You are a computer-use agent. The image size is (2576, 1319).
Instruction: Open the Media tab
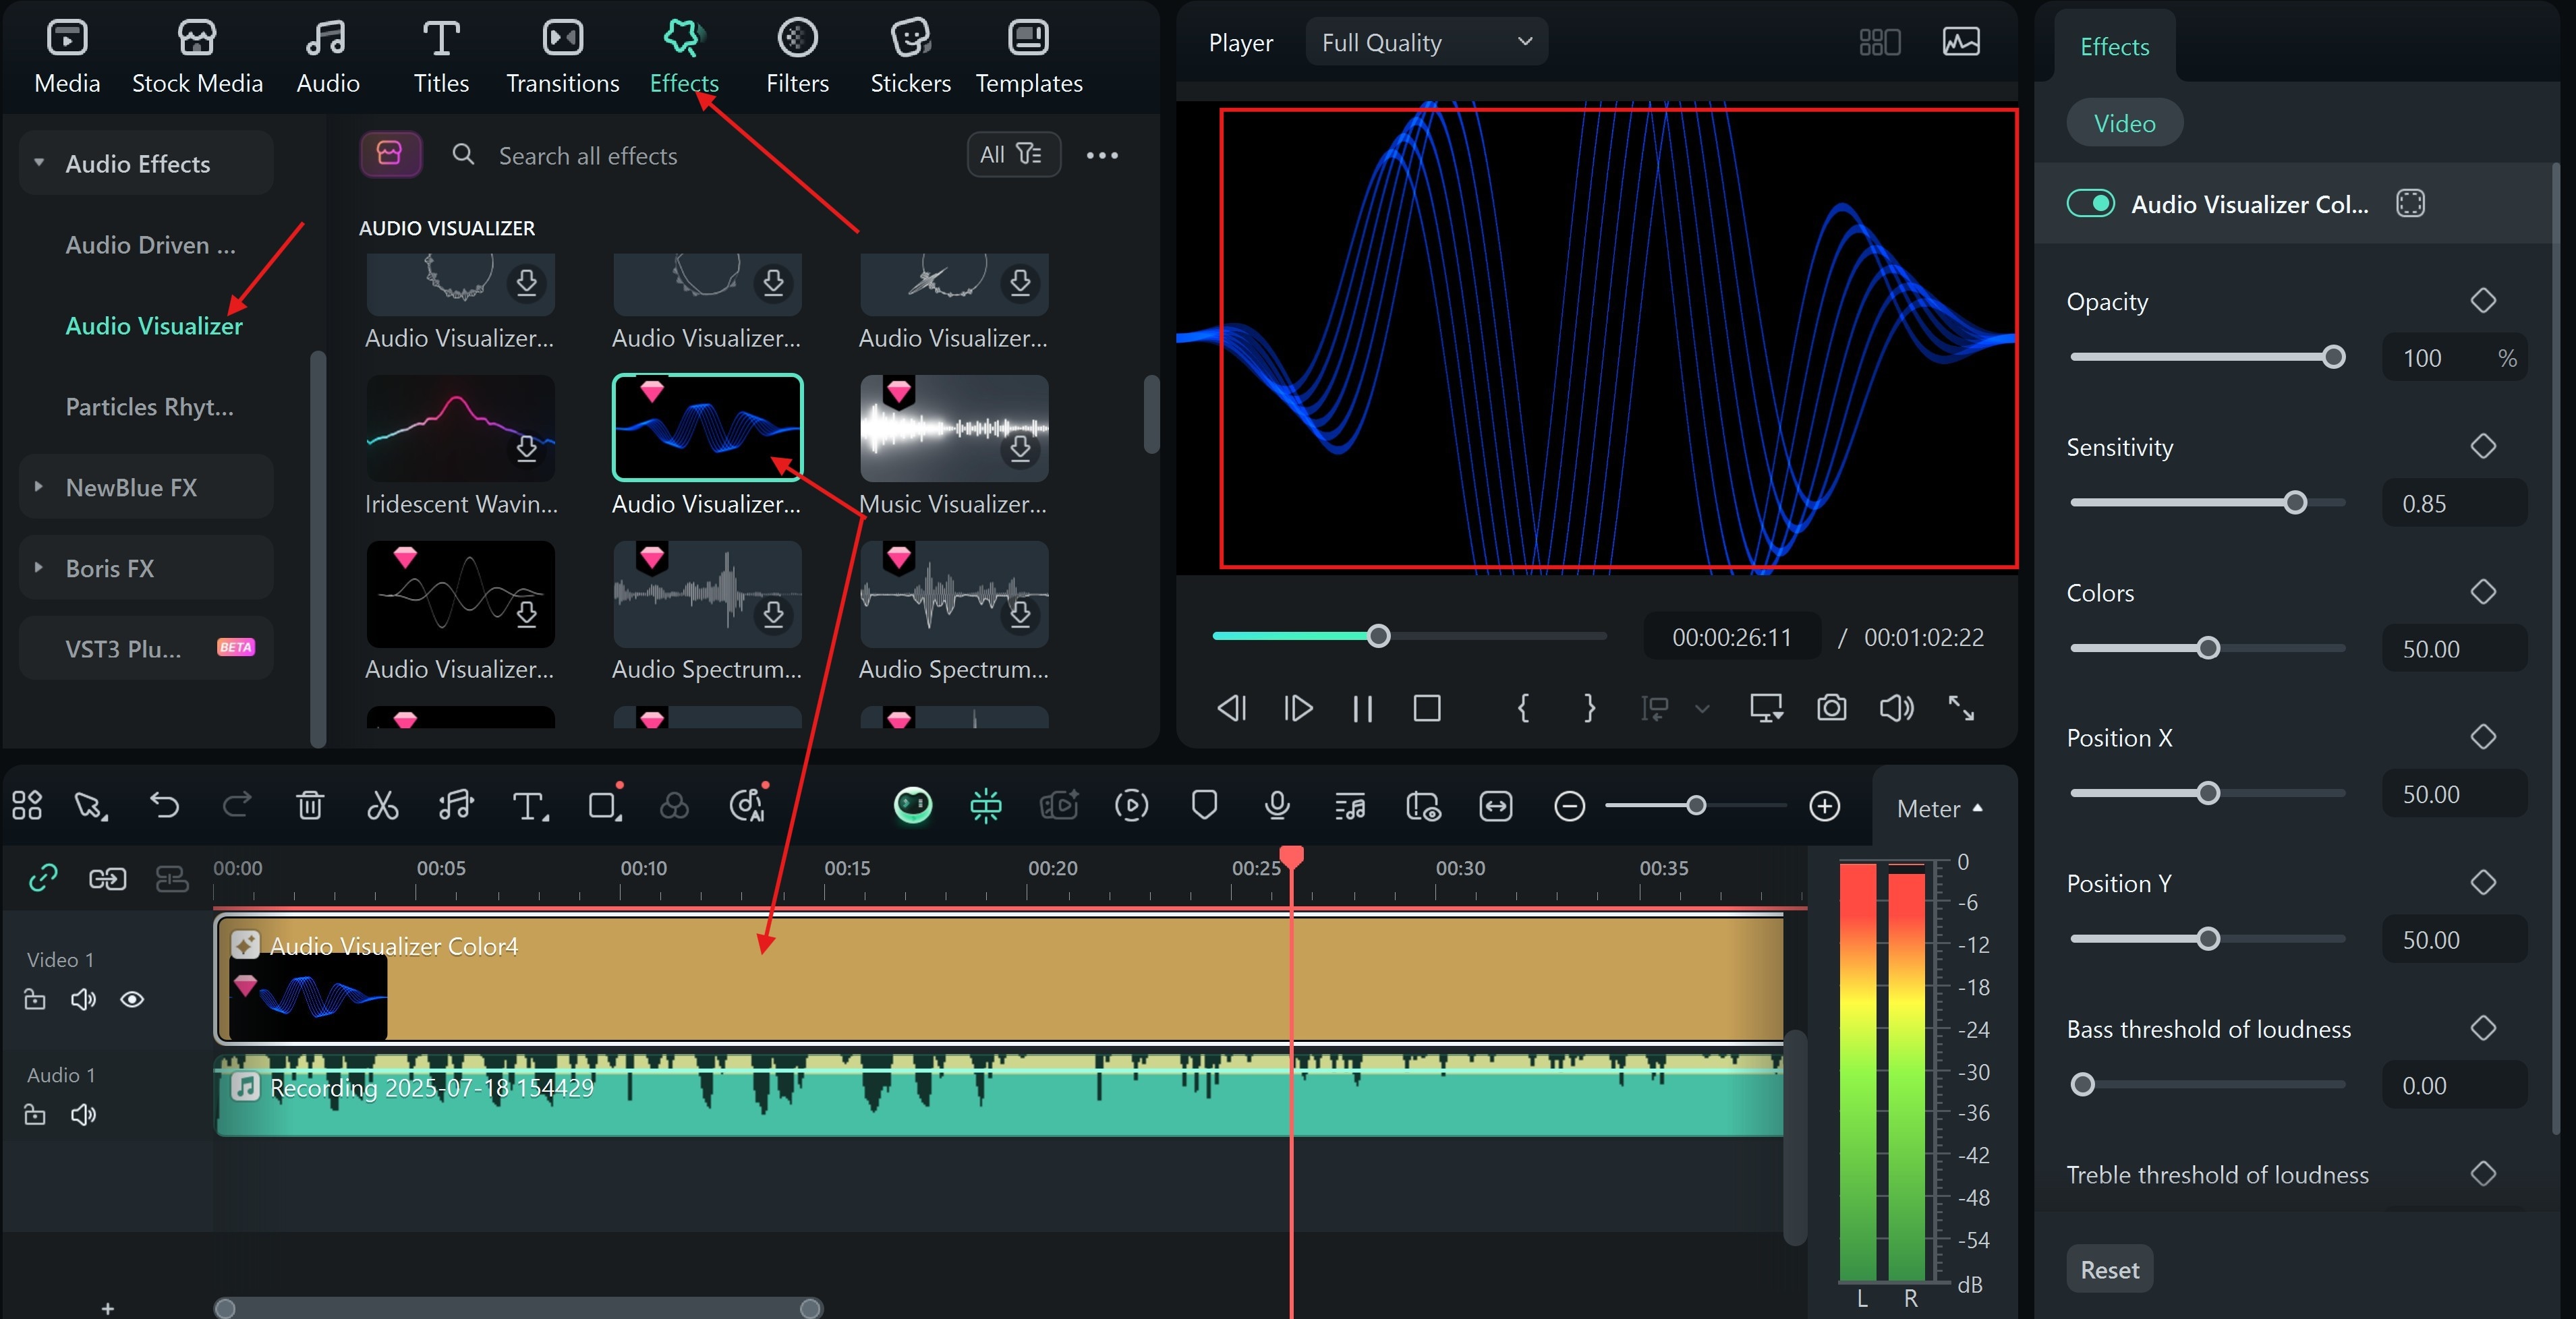click(67, 57)
